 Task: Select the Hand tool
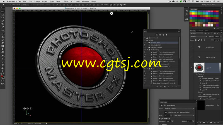tap(3, 68)
